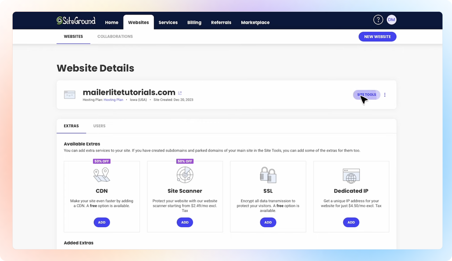Open the three-dot site options menu
The width and height of the screenshot is (452, 261).
click(x=385, y=95)
